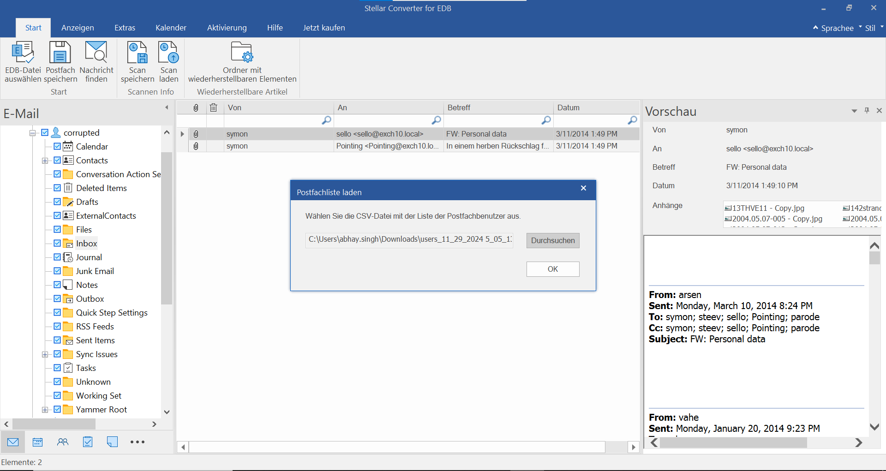The image size is (886, 471).
Task: Open the Kalender ribbon tab
Action: tap(171, 28)
